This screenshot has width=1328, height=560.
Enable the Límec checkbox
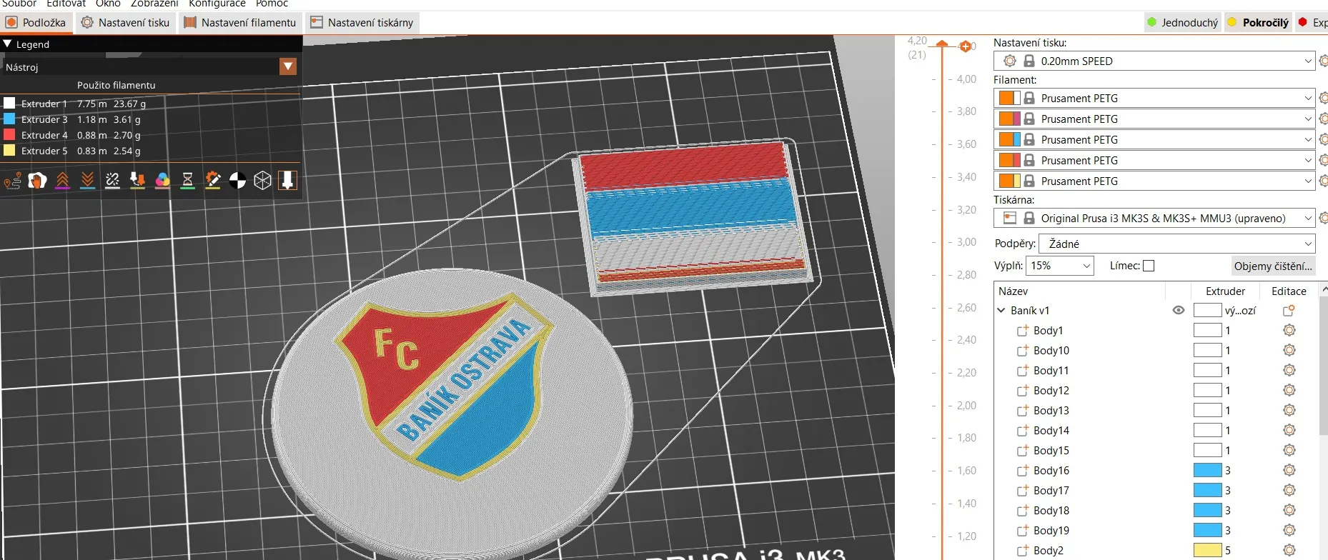pyautogui.click(x=1149, y=266)
